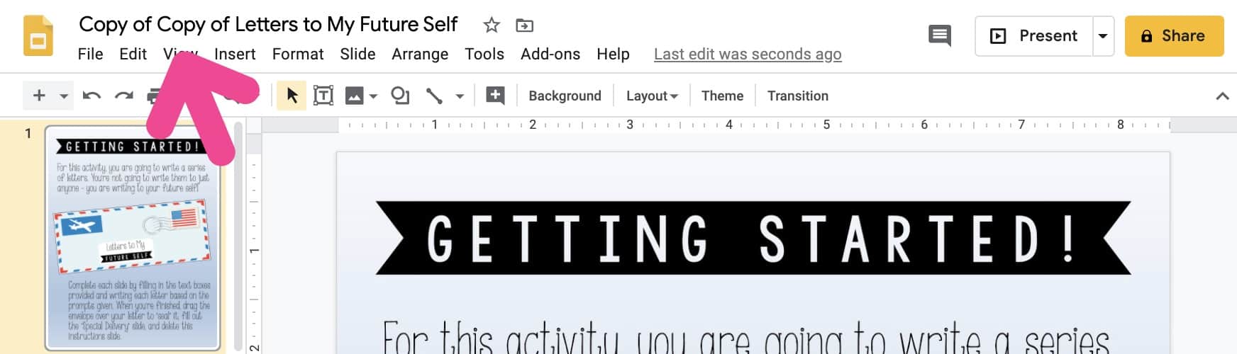The image size is (1237, 354).
Task: Click the yellow Share button
Action: [1174, 36]
